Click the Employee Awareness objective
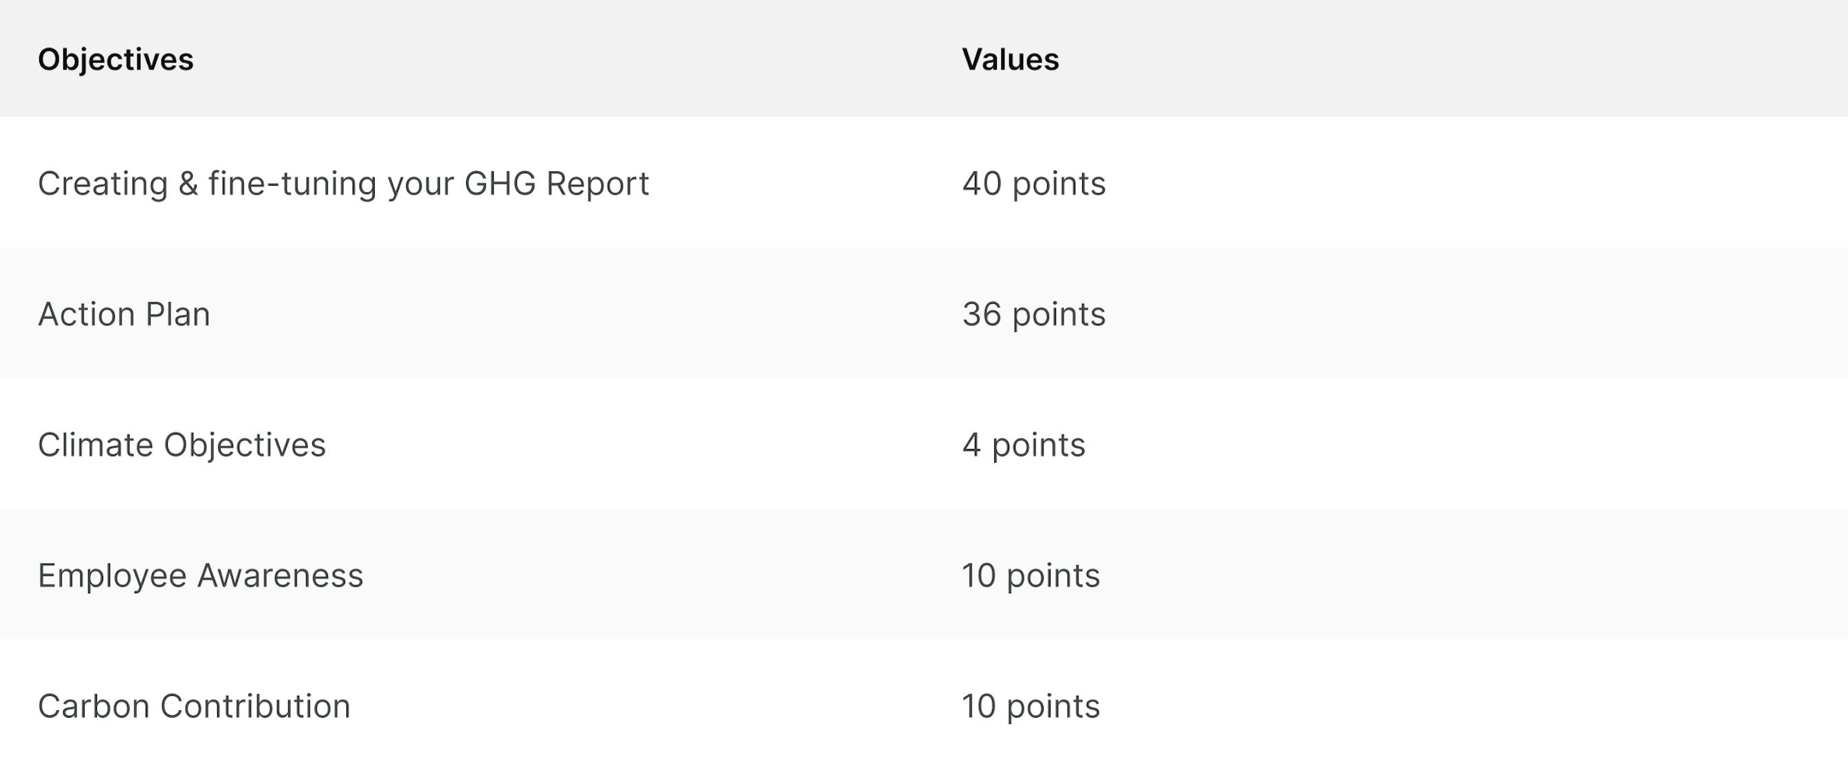The image size is (1848, 770). pyautogui.click(x=200, y=576)
